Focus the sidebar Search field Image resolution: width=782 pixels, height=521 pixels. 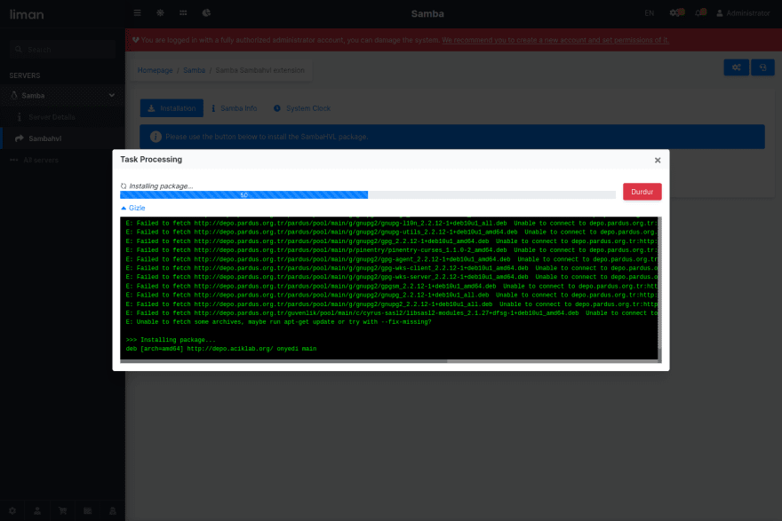coord(62,50)
